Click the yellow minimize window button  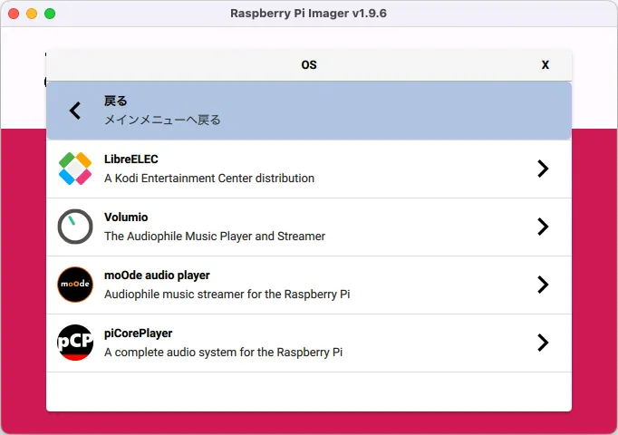32,14
